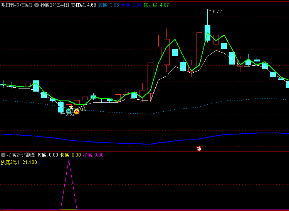
Task: Select the 小底 yellow text marker
Action: point(82,109)
